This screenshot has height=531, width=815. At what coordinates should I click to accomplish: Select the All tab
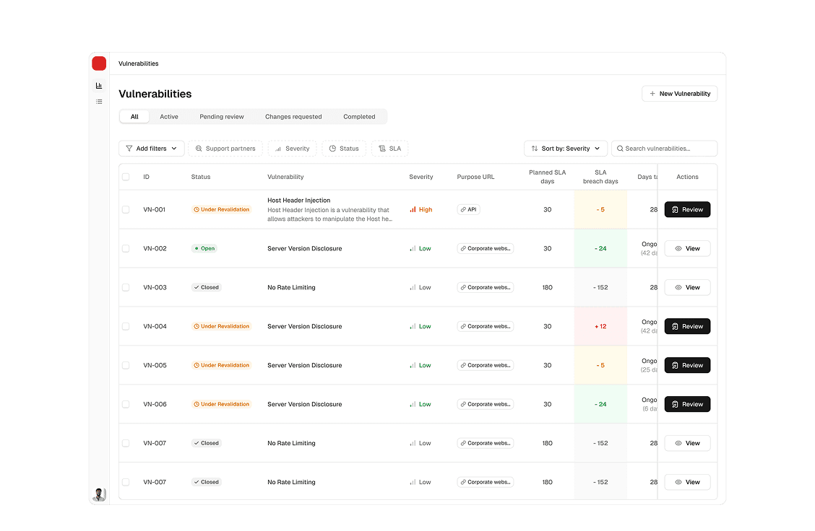[134, 117]
